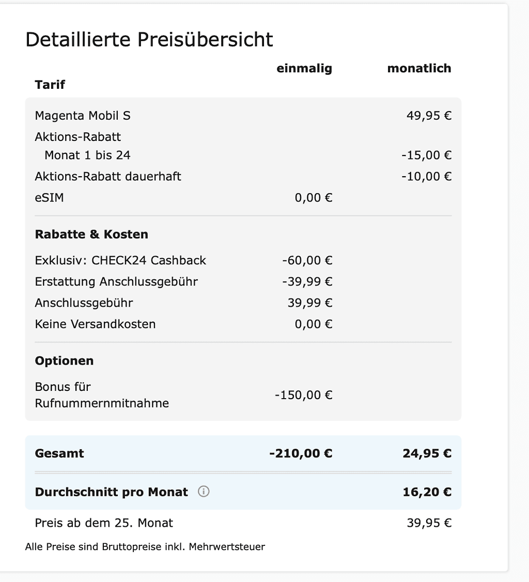The height and width of the screenshot is (582, 529).
Task: Click the Monat 1 bis 24 row label
Action: pyautogui.click(x=87, y=155)
